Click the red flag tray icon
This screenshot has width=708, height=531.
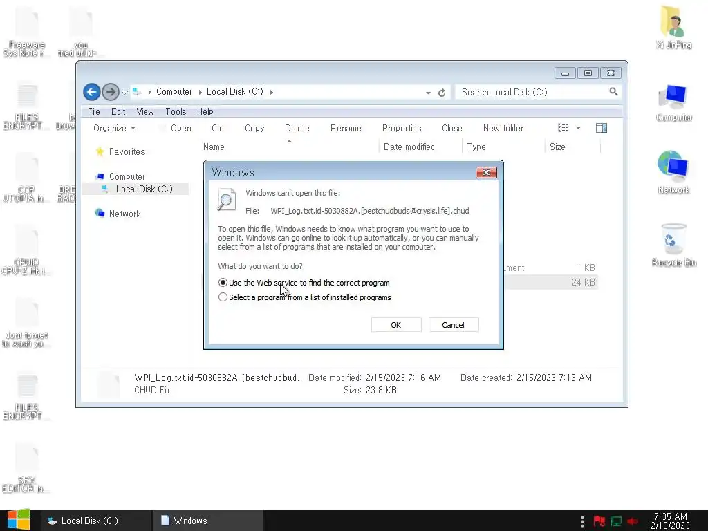pos(599,521)
